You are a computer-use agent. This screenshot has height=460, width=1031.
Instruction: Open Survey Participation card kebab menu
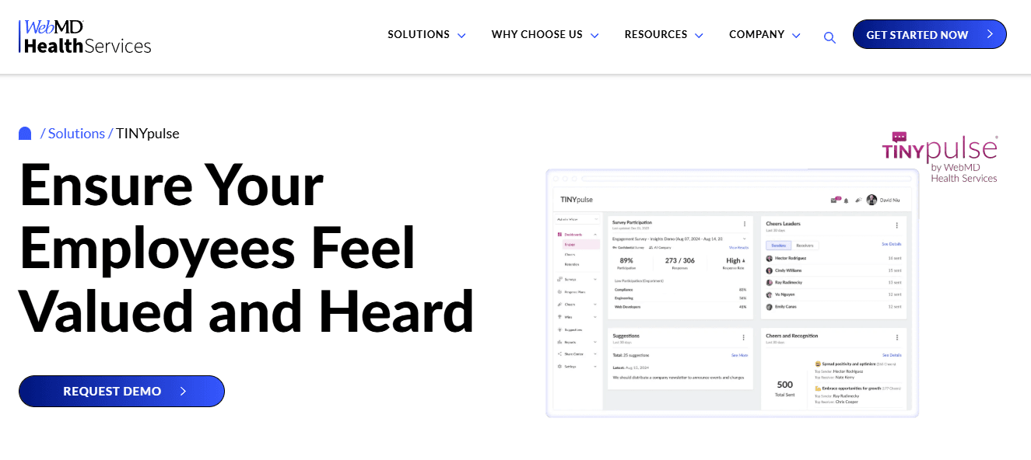(745, 225)
